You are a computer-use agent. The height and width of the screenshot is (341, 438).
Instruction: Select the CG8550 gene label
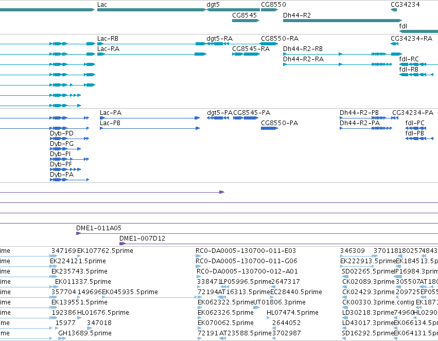point(273,5)
